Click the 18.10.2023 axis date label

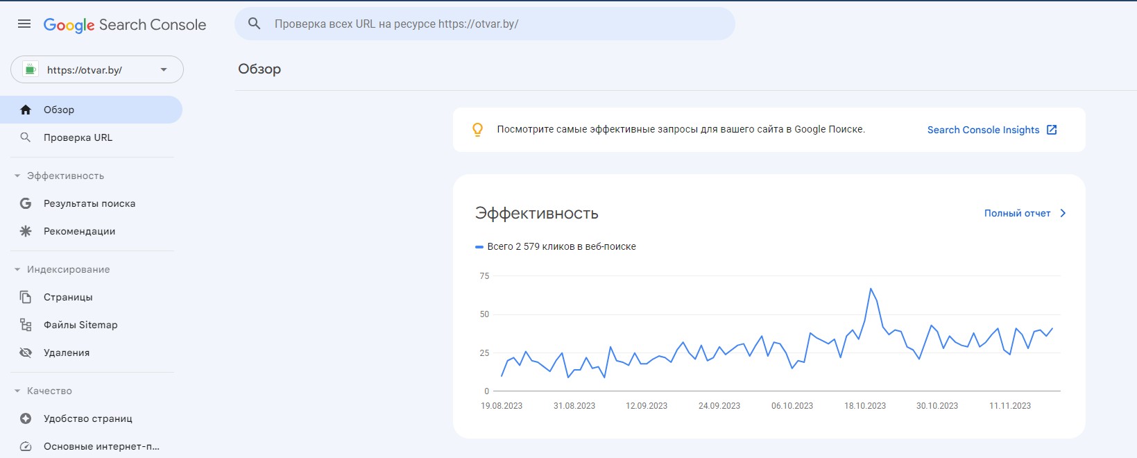click(x=865, y=406)
